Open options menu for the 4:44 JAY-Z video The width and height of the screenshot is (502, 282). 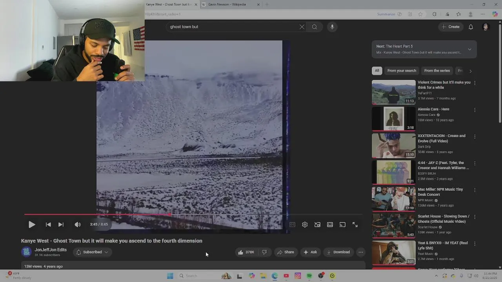(x=475, y=163)
